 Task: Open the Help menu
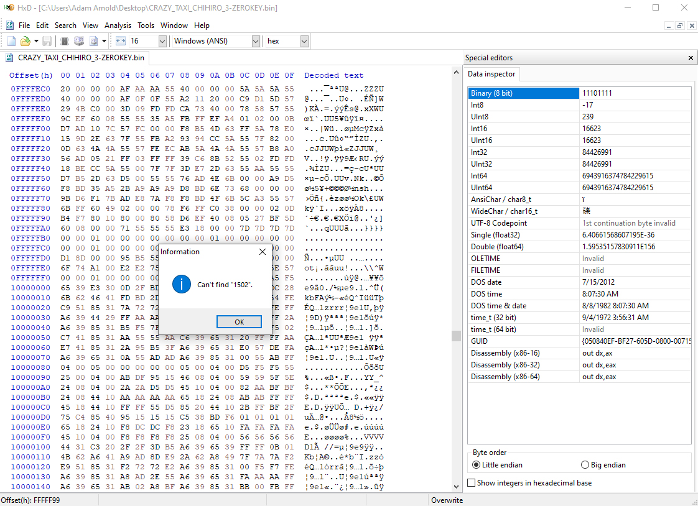click(202, 25)
